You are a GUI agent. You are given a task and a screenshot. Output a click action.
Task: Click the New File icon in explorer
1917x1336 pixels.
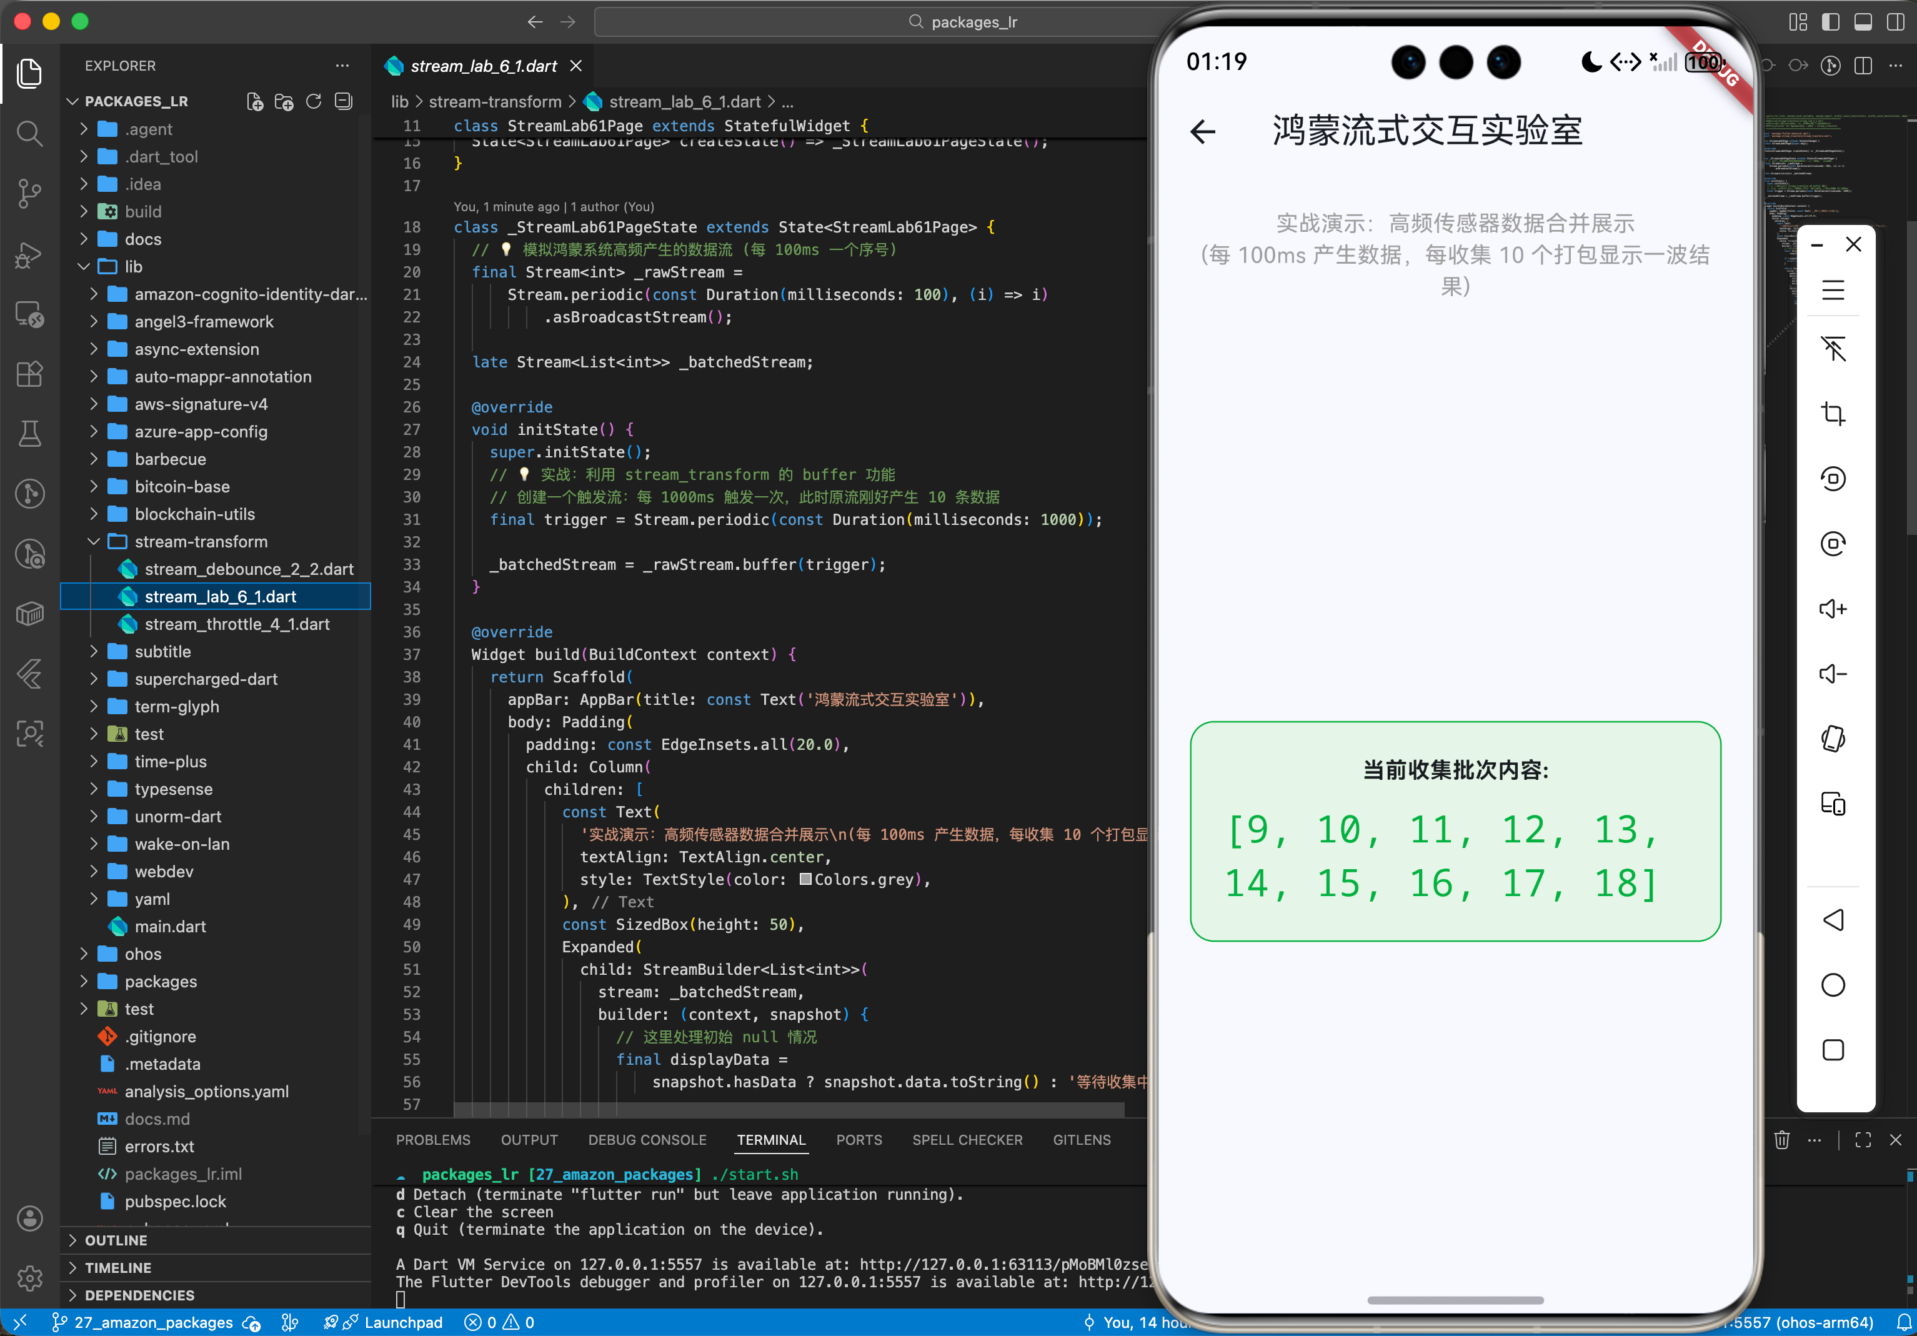click(x=255, y=102)
